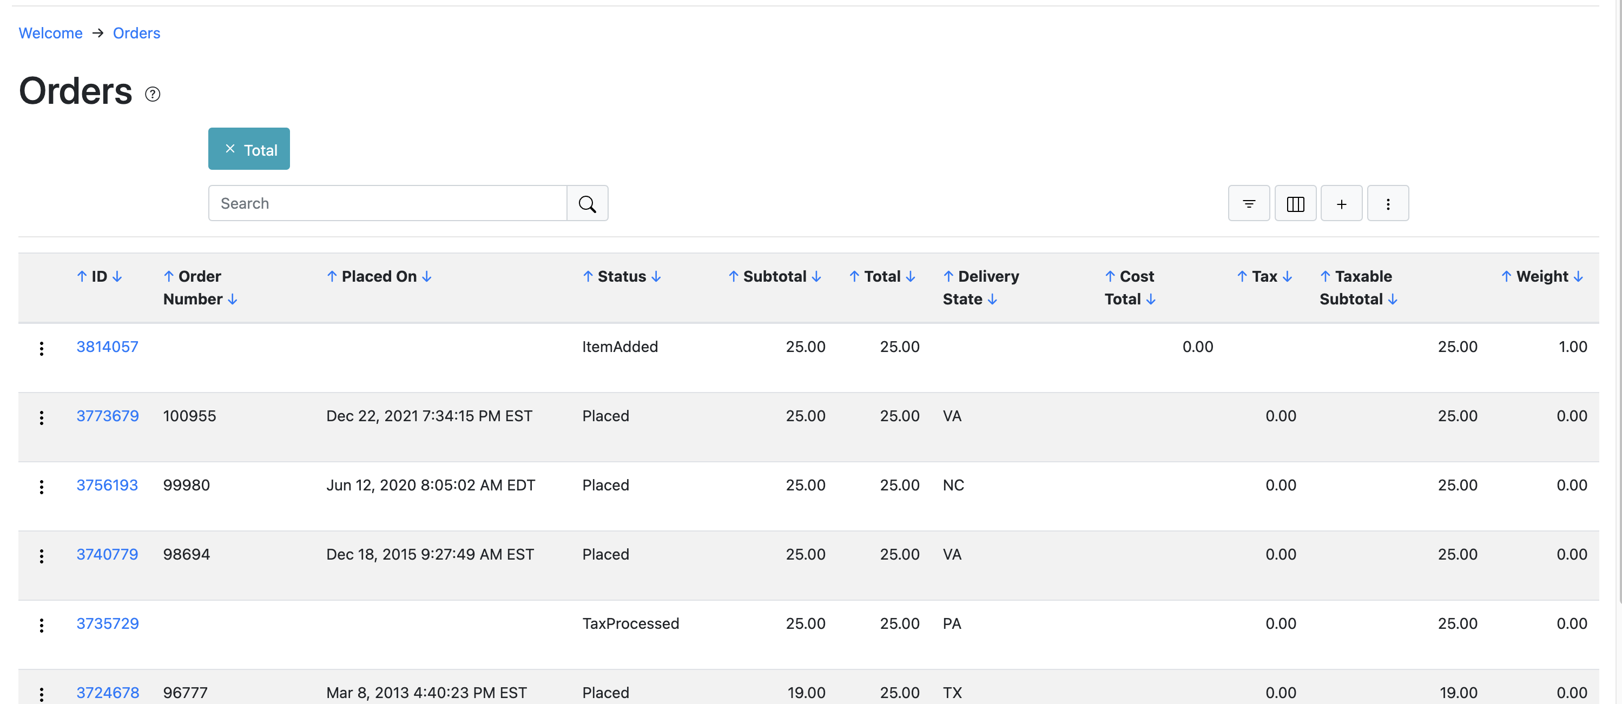
Task: Sort Weight column ascending
Action: [1507, 276]
